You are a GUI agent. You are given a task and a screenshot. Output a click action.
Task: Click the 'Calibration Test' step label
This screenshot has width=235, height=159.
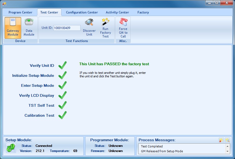39,115
